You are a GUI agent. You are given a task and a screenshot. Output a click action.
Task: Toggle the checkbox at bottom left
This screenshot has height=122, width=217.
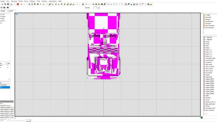coord(8,120)
